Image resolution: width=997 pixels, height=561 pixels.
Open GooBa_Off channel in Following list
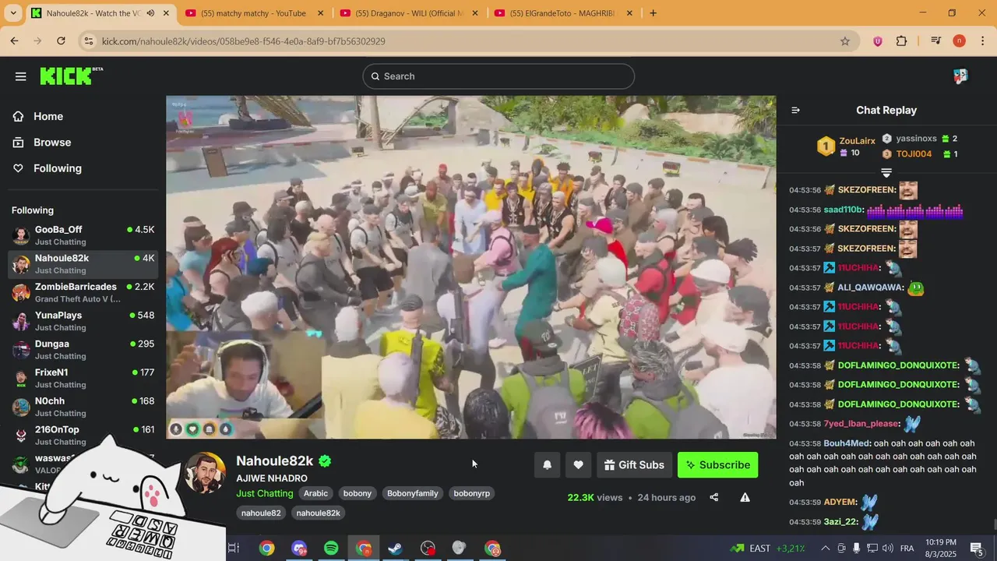[83, 235]
